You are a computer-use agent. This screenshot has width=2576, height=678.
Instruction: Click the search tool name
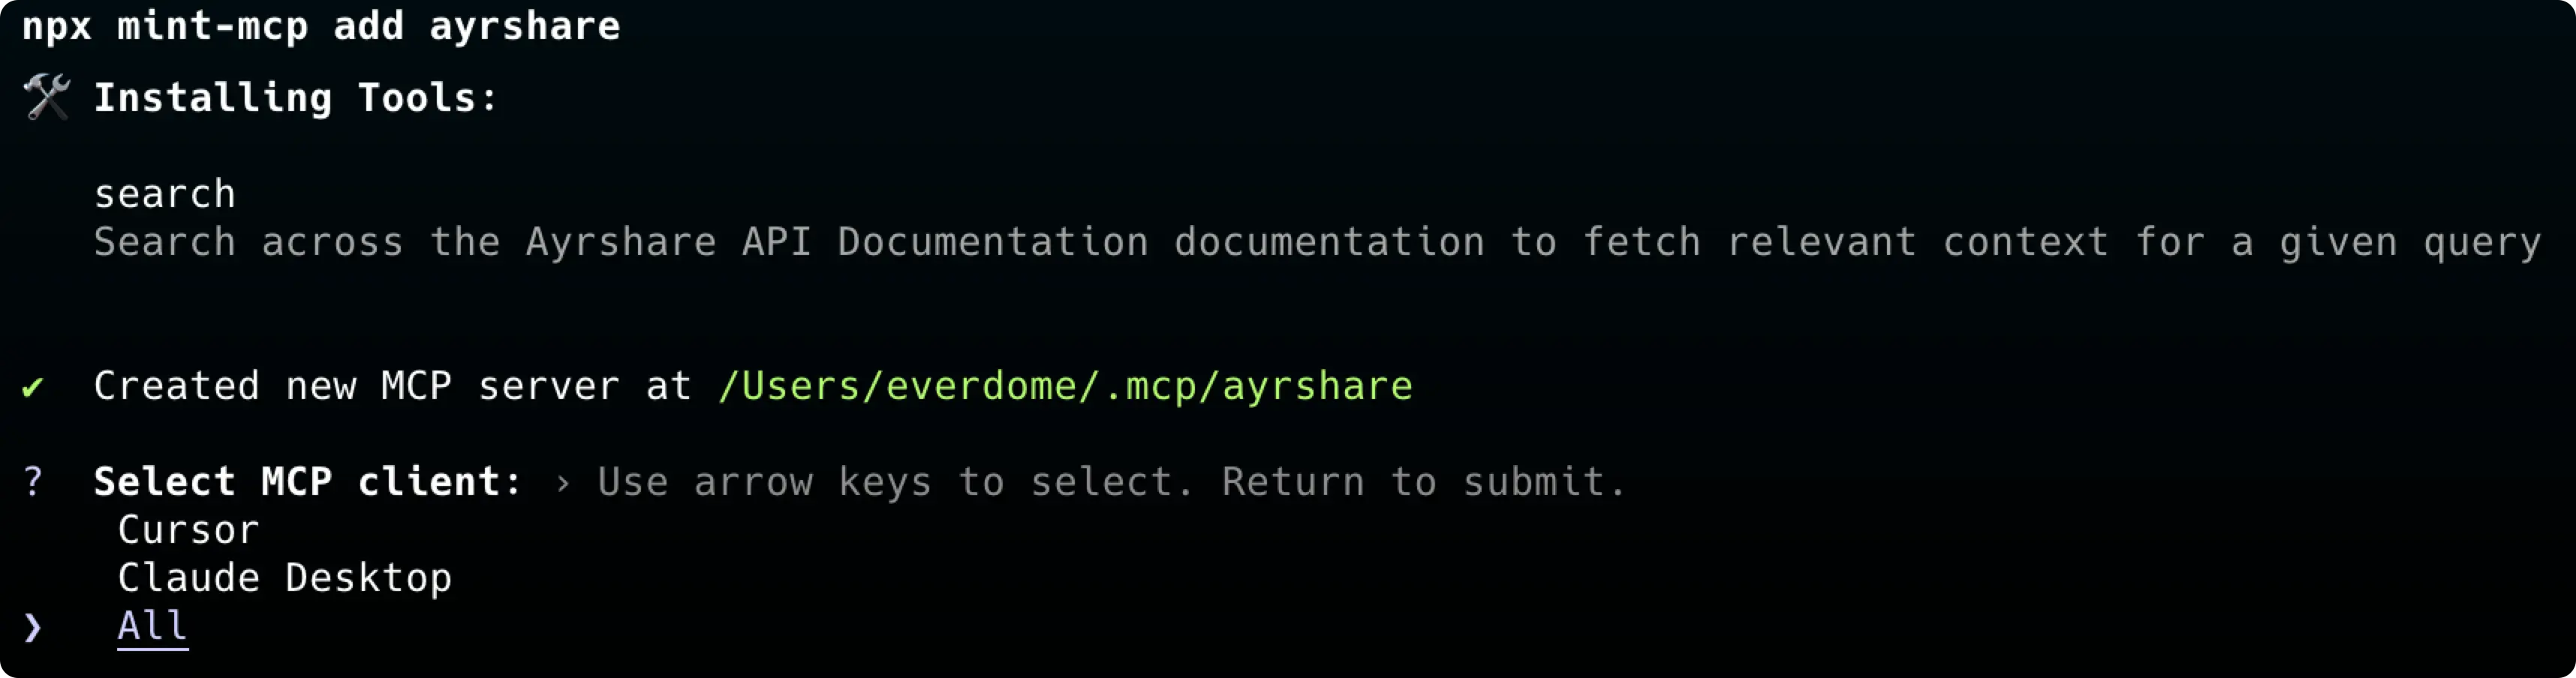[164, 193]
